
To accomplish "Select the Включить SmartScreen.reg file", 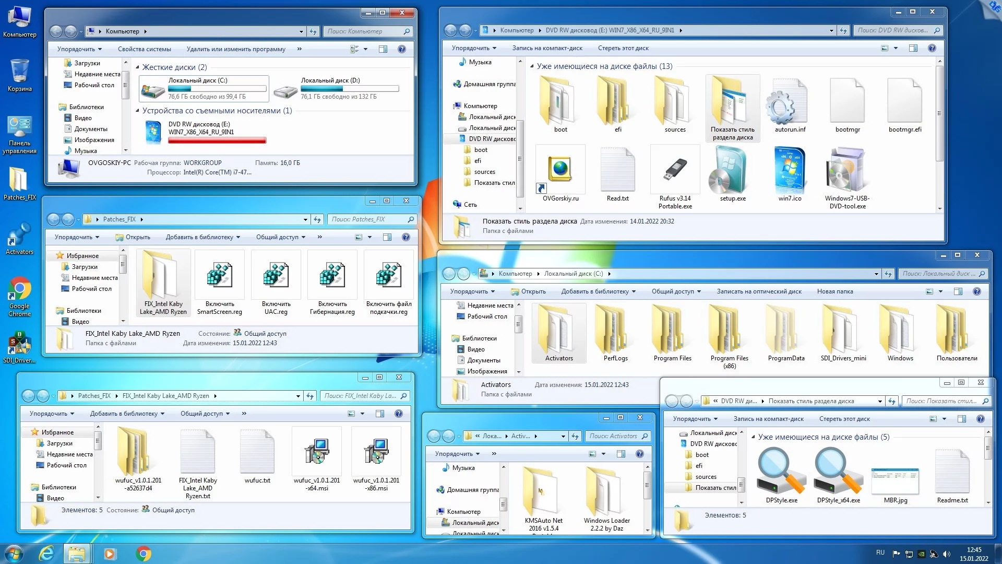I will pos(219,275).
